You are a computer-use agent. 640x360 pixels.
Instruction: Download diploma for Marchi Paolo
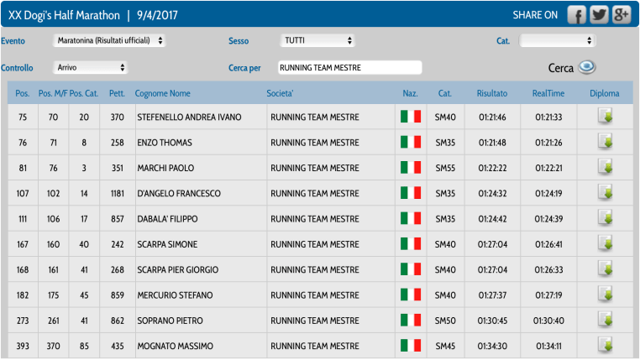pos(605,168)
